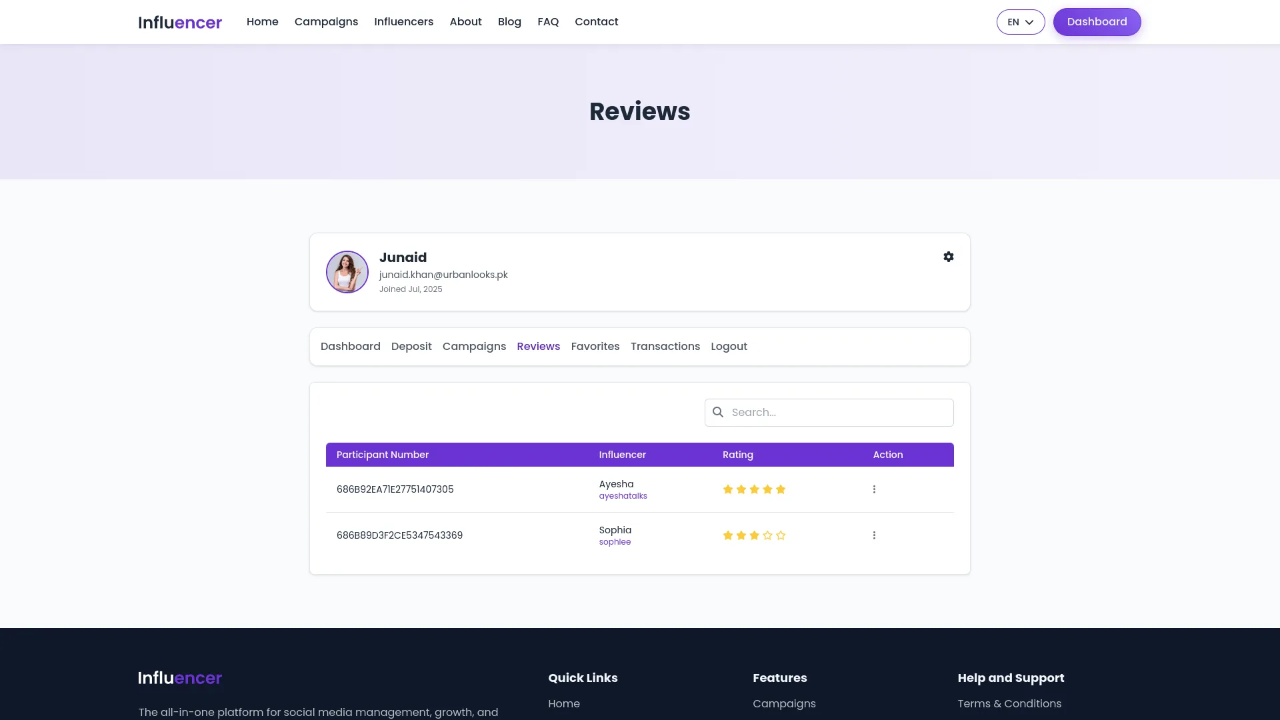1280x720 pixels.
Task: Open the ayeshatalks profile link
Action: 623,496
